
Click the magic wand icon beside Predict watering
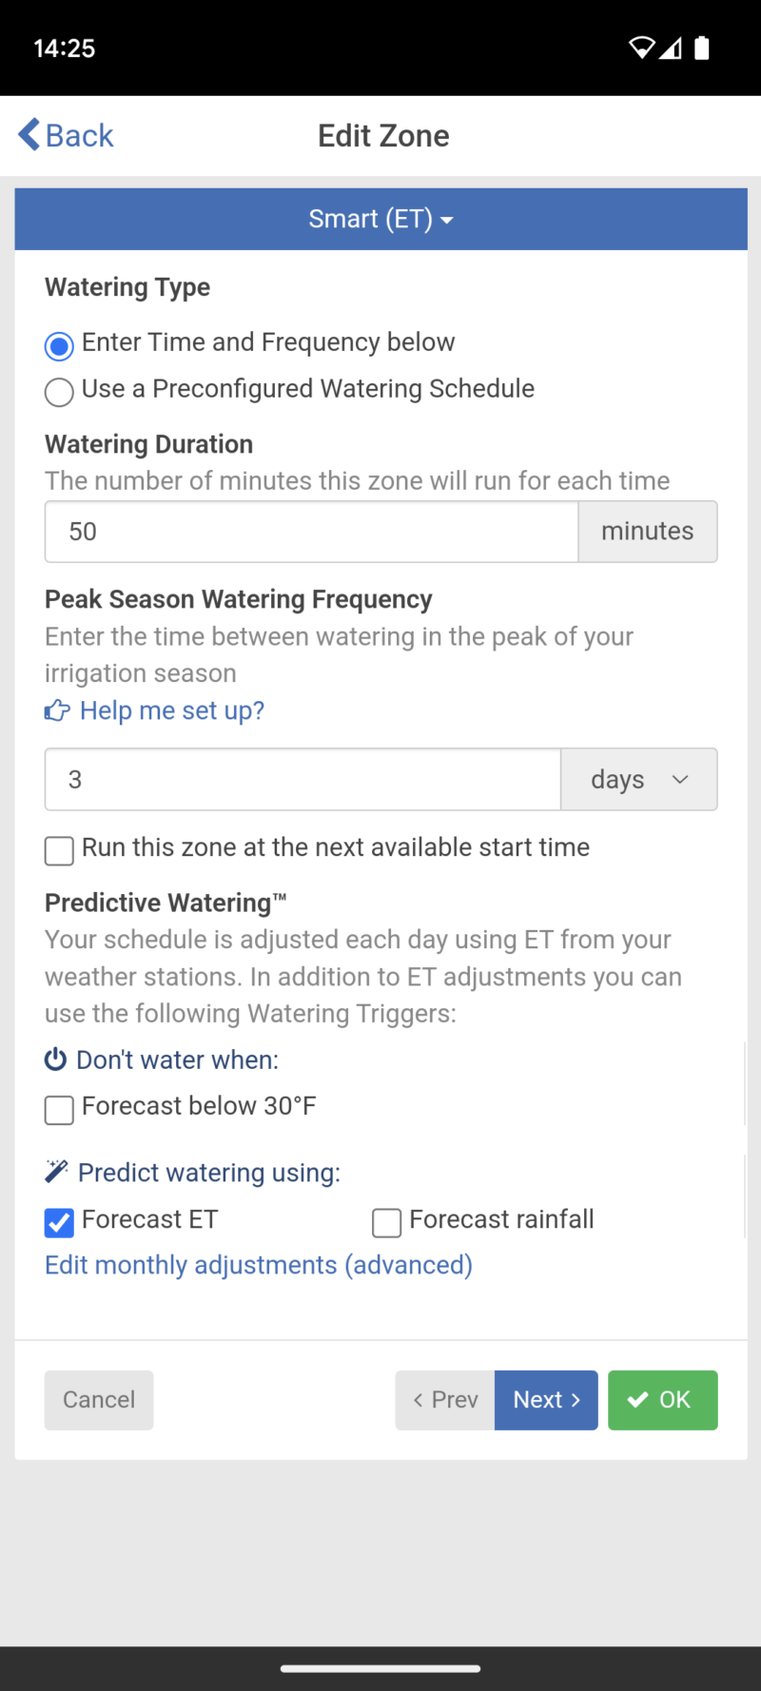click(x=57, y=1172)
